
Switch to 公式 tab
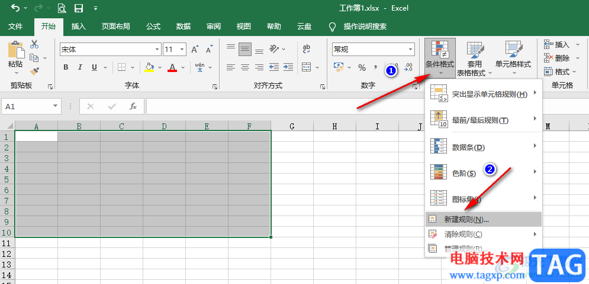[153, 27]
